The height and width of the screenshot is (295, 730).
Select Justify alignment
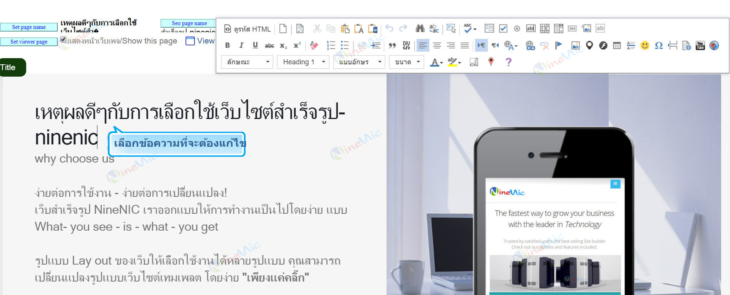tap(465, 45)
